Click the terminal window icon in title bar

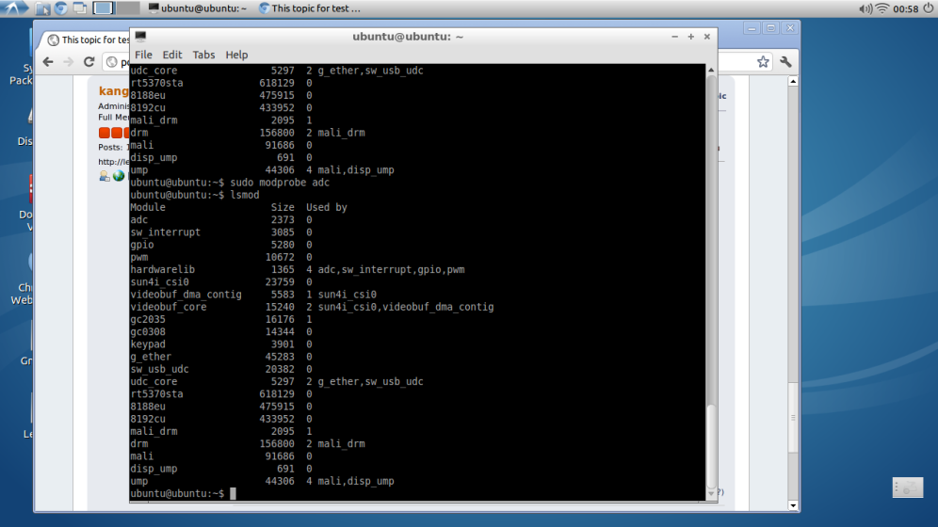140,37
